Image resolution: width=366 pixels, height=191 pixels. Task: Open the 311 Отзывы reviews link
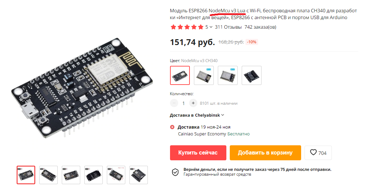pos(228,27)
